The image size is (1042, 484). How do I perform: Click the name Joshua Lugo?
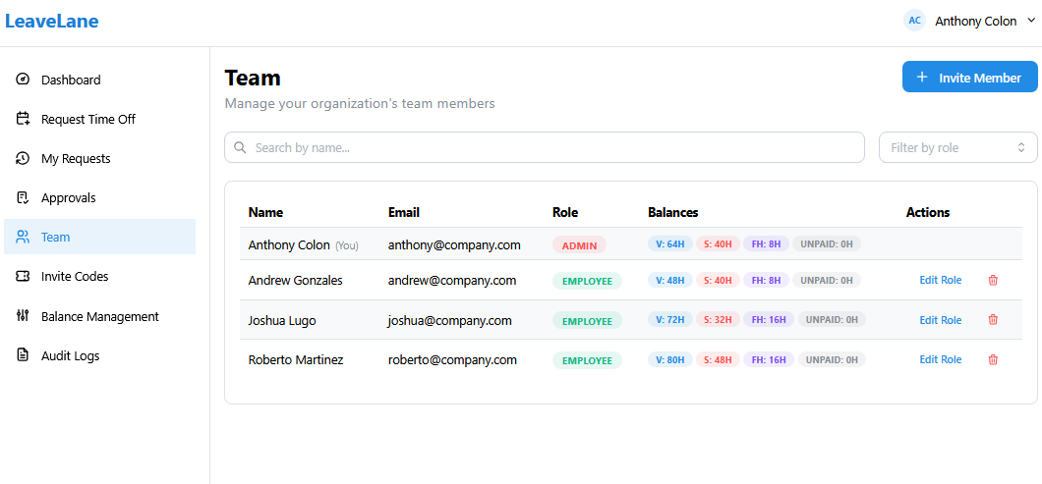pyautogui.click(x=282, y=321)
